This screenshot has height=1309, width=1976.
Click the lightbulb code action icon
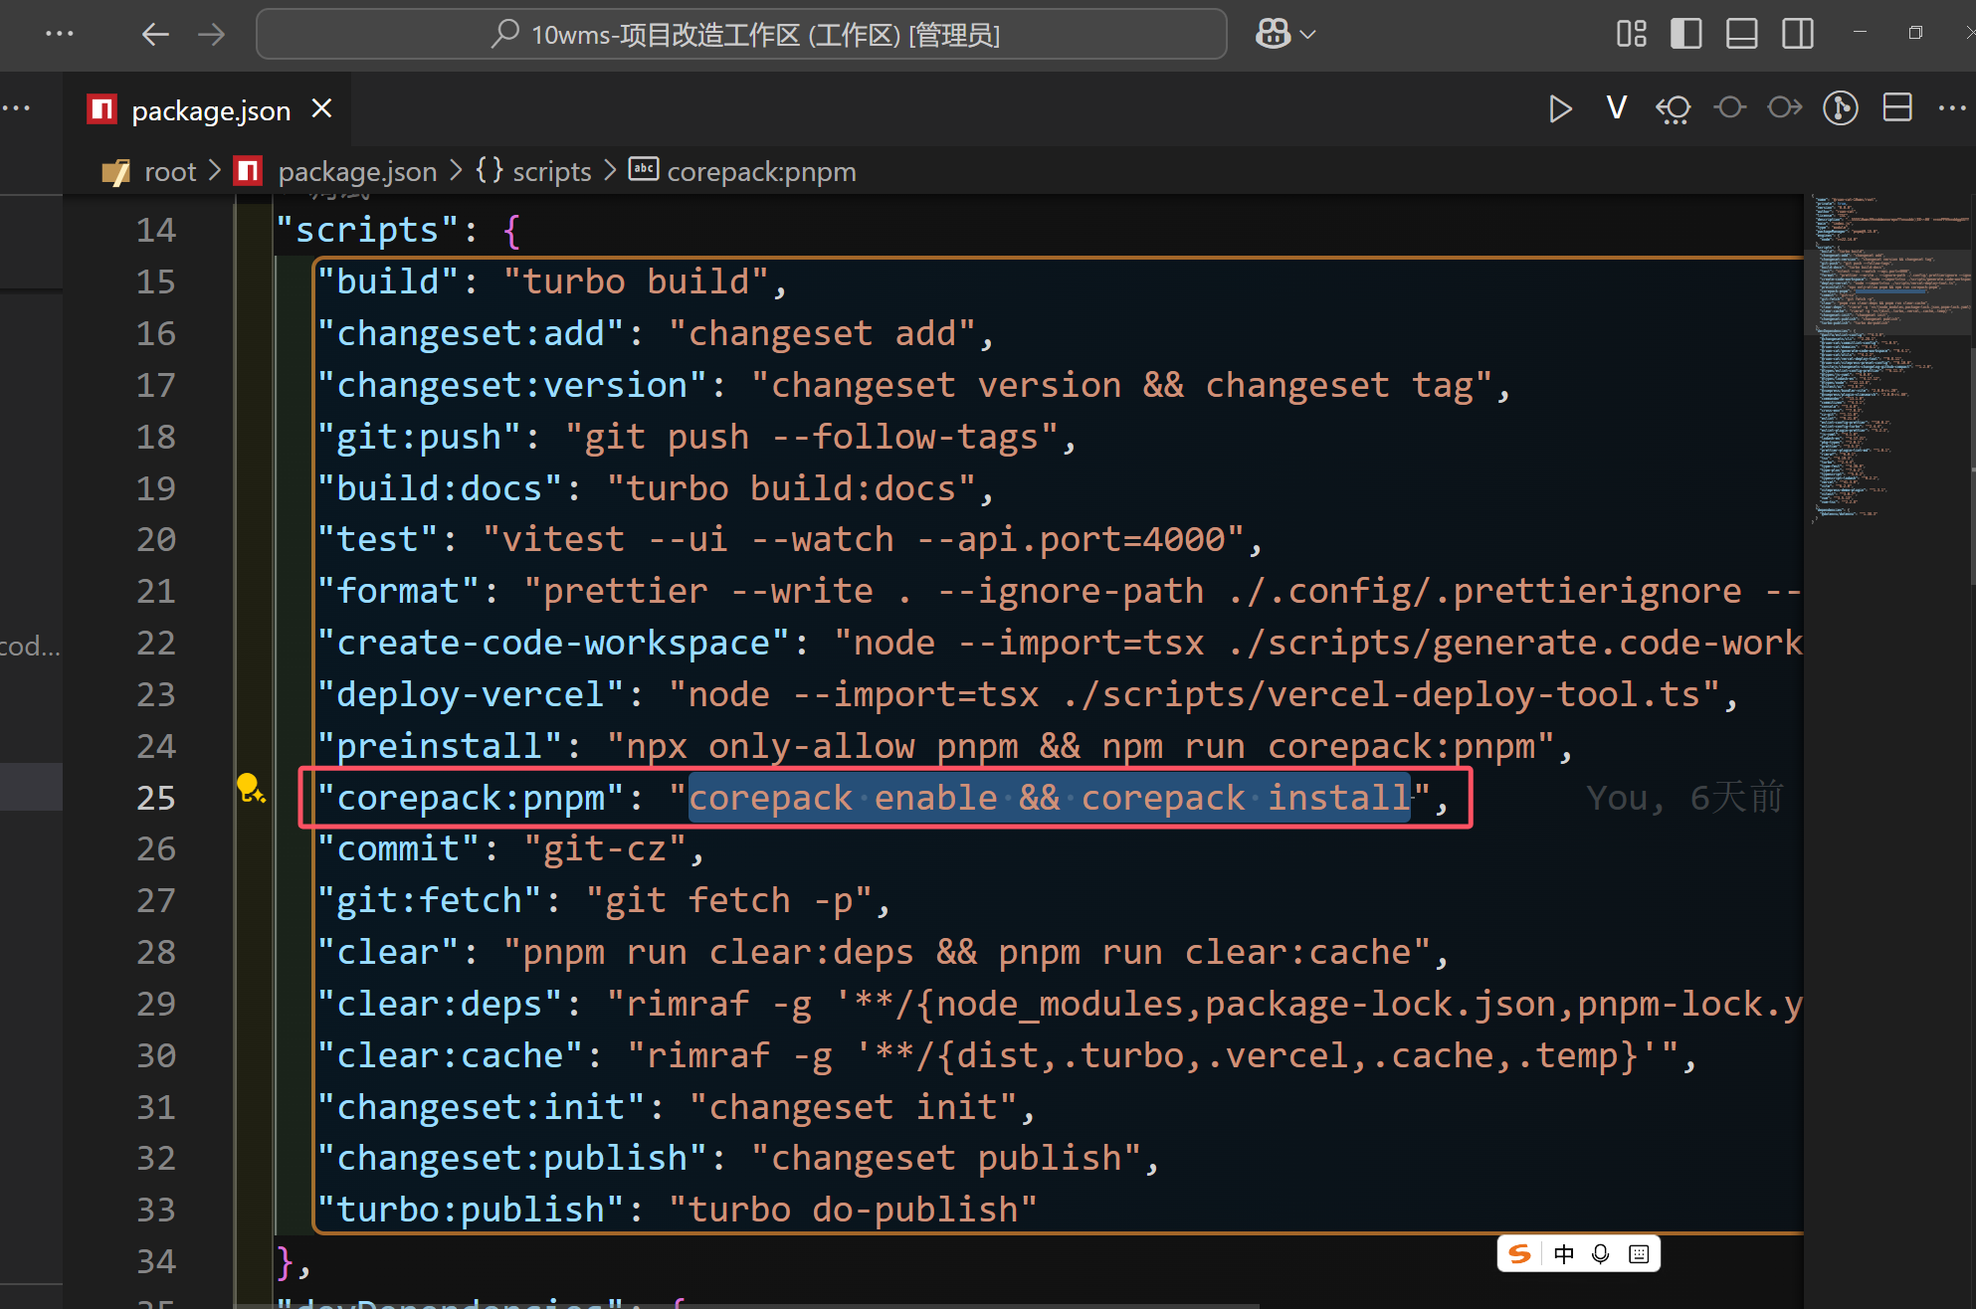250,789
